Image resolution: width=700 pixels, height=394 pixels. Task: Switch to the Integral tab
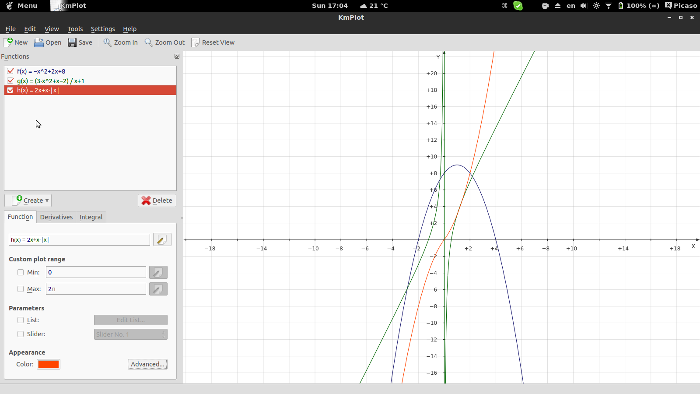(91, 217)
